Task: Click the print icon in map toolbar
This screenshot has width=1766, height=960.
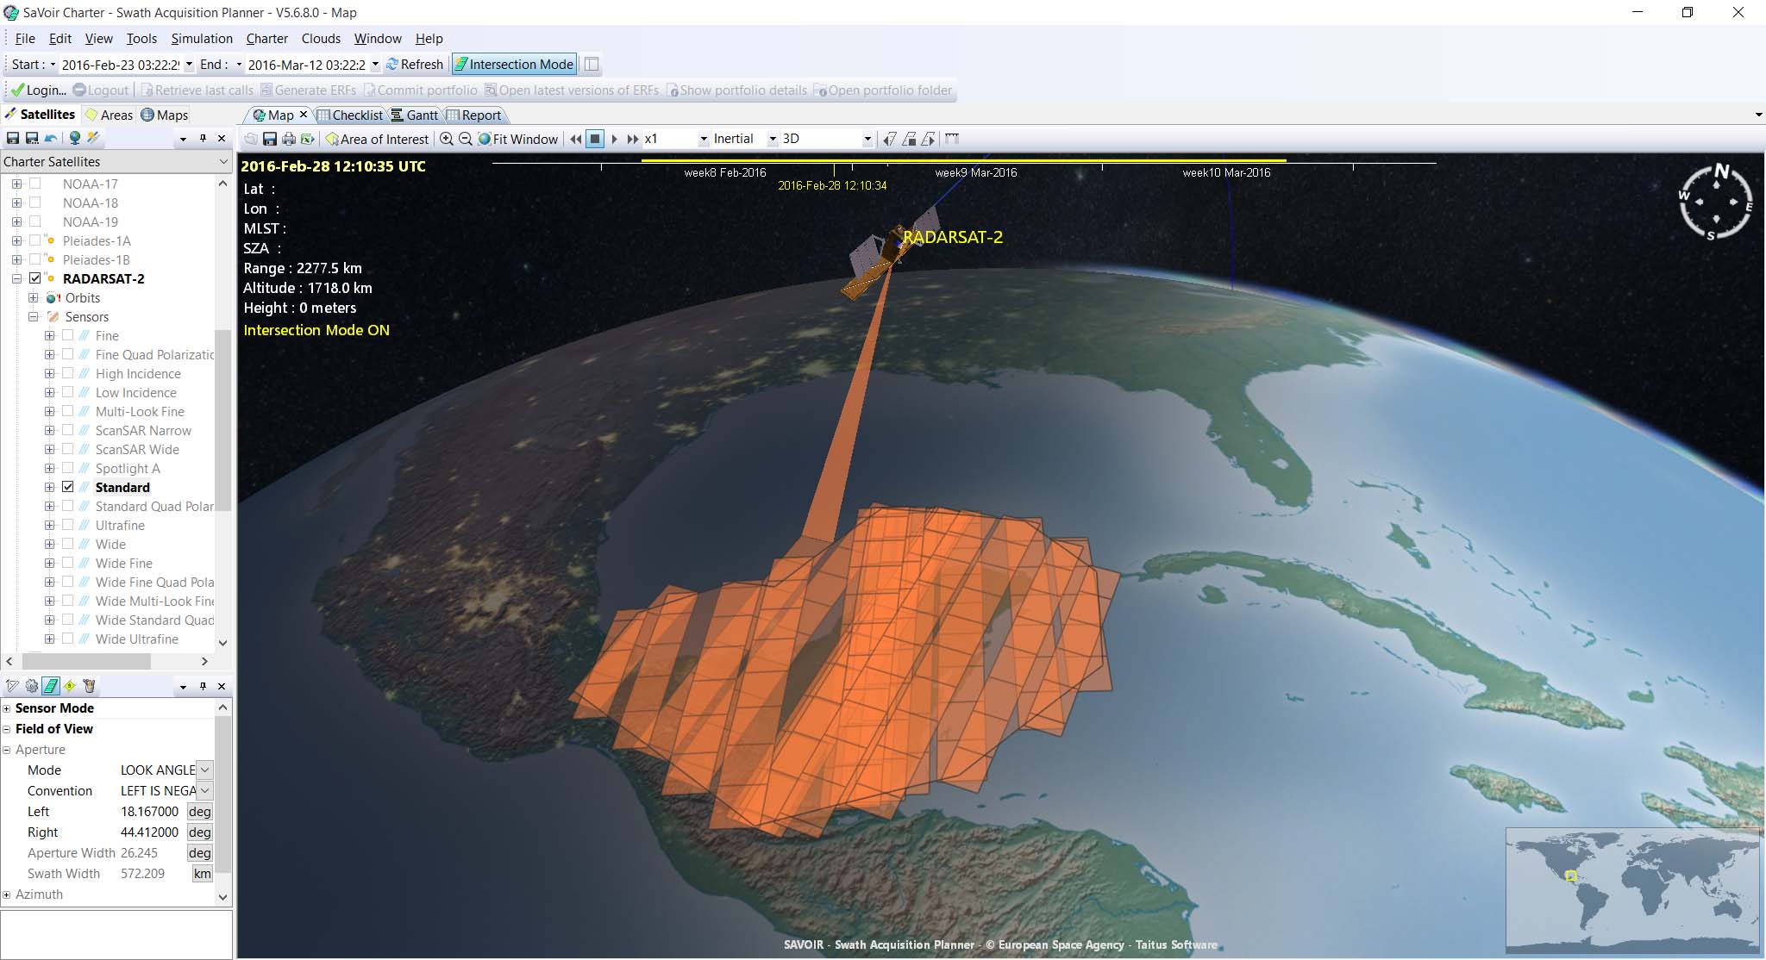Action: (x=289, y=139)
